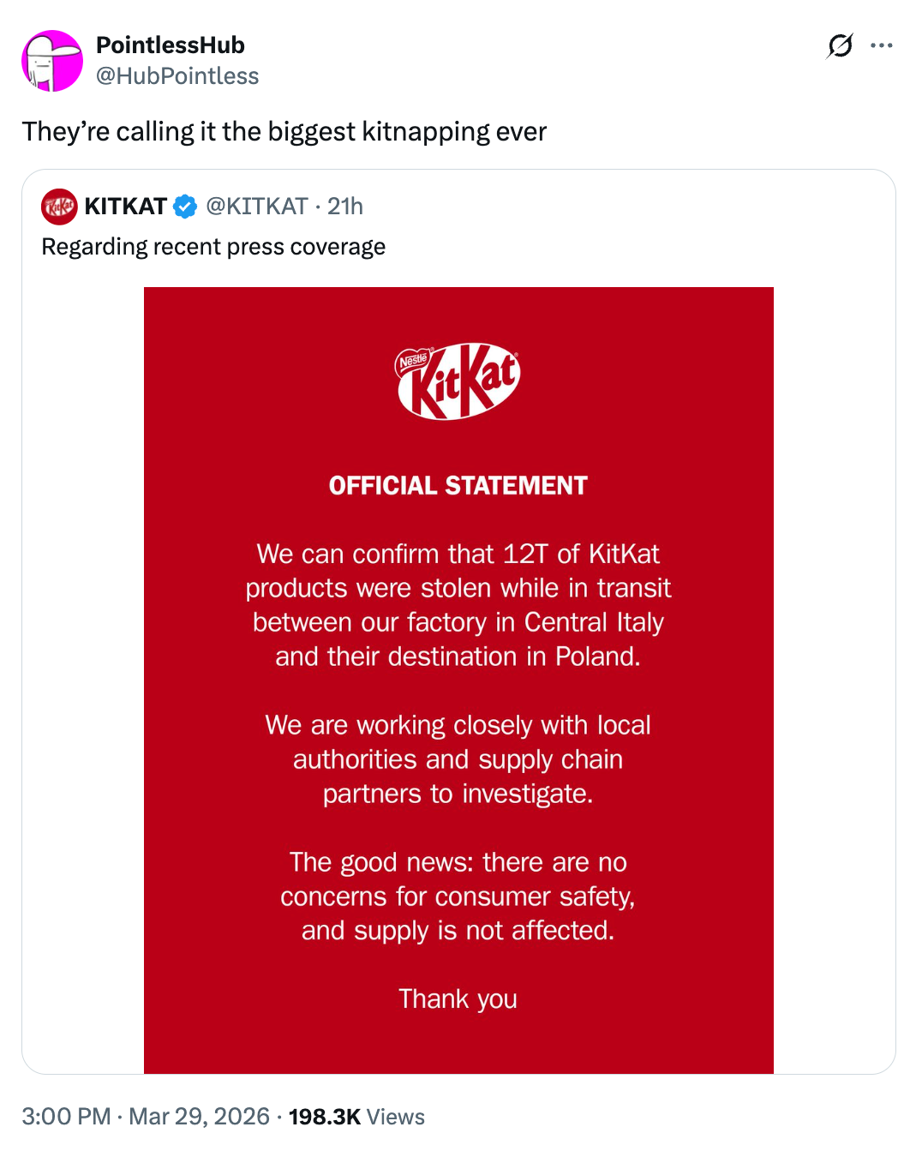Click the @HubPointless handle

pyautogui.click(x=179, y=76)
